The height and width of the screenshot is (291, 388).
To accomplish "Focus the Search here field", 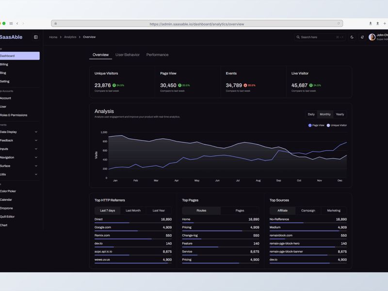I will pos(320,37).
